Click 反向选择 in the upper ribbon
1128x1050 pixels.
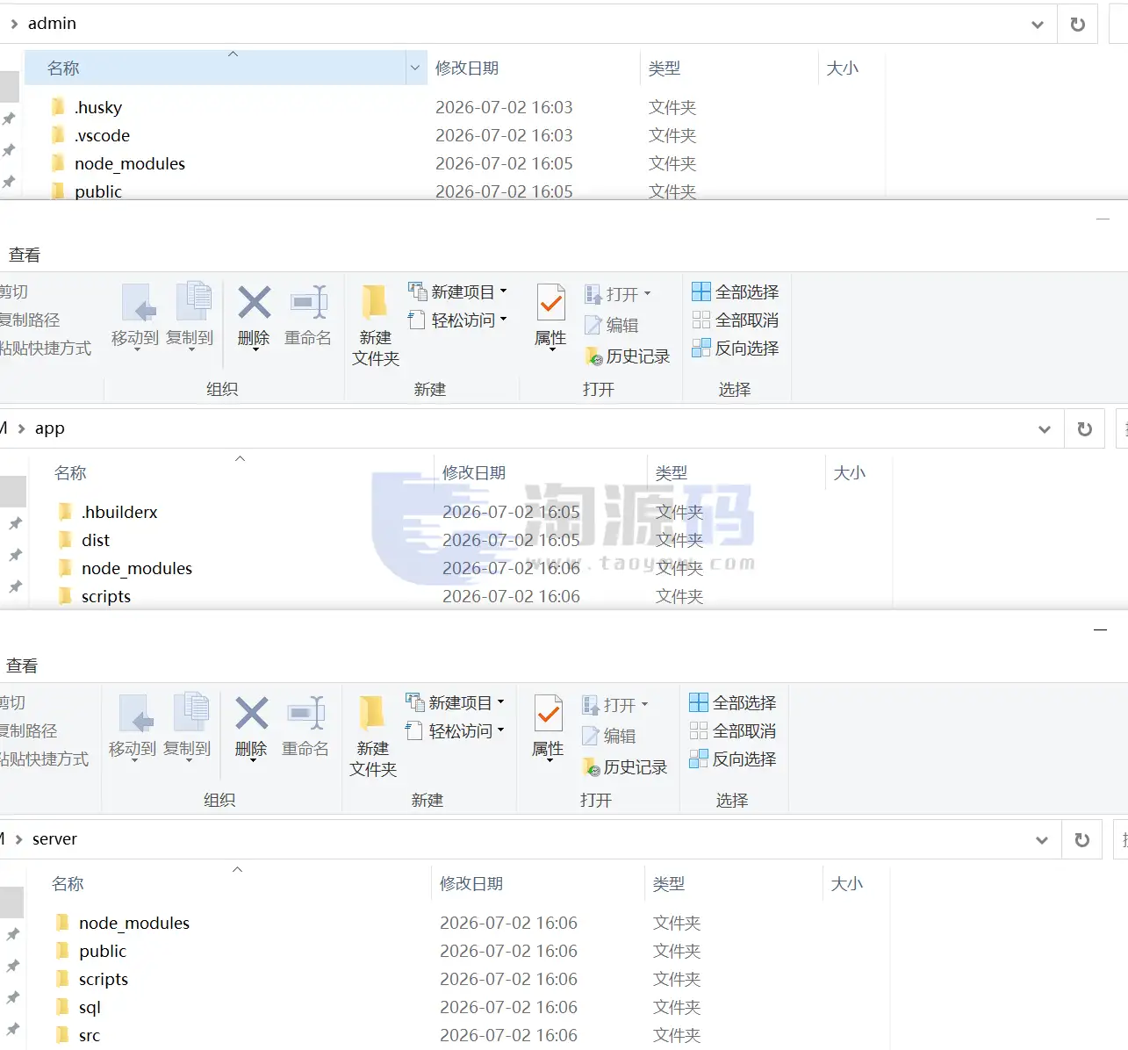(x=735, y=348)
